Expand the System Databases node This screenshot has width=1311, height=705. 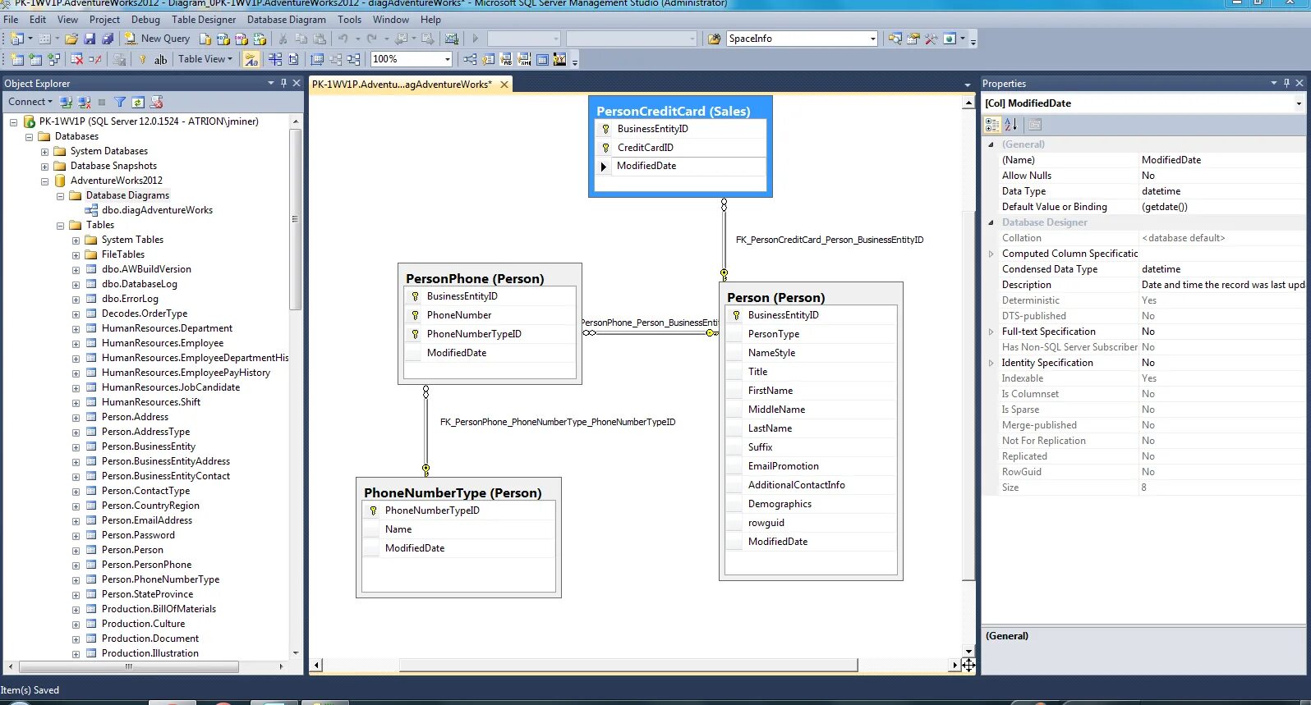(45, 151)
